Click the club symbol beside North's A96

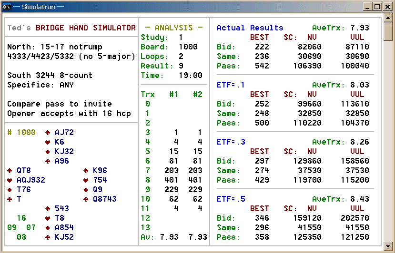tap(48, 161)
